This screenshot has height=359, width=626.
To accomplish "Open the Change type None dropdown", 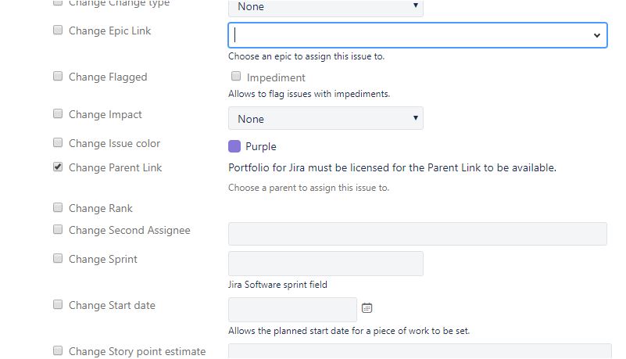I will (326, 7).
